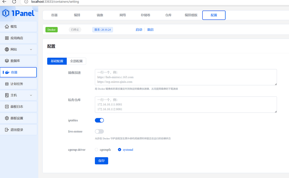
Task: Click the browser back arrow
Action: [4, 2]
